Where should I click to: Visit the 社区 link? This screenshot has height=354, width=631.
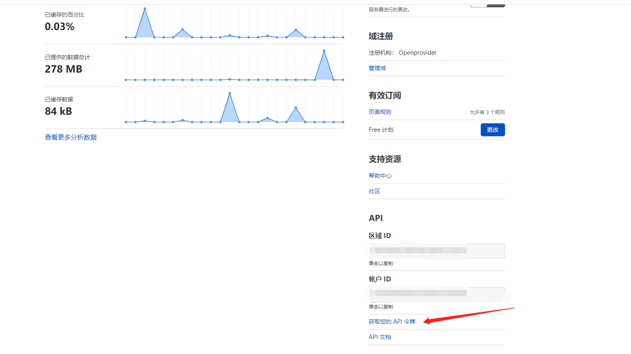[x=374, y=191]
